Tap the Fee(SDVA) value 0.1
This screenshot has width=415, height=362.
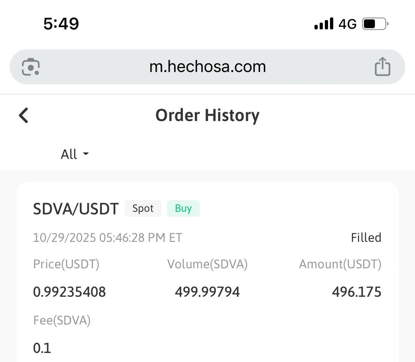[x=42, y=348]
